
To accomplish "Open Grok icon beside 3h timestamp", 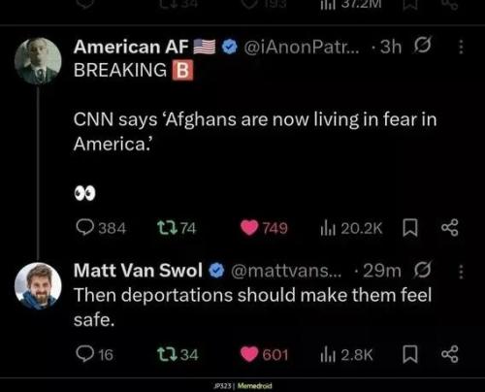I will tap(422, 46).
